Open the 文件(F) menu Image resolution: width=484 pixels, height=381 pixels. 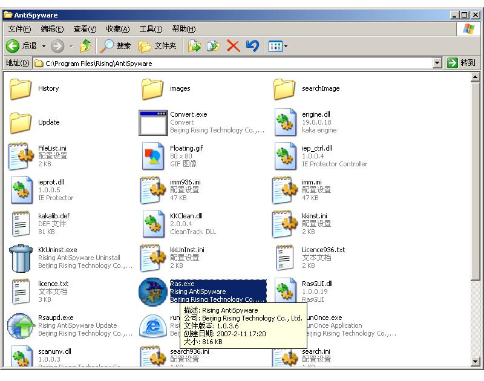click(19, 29)
